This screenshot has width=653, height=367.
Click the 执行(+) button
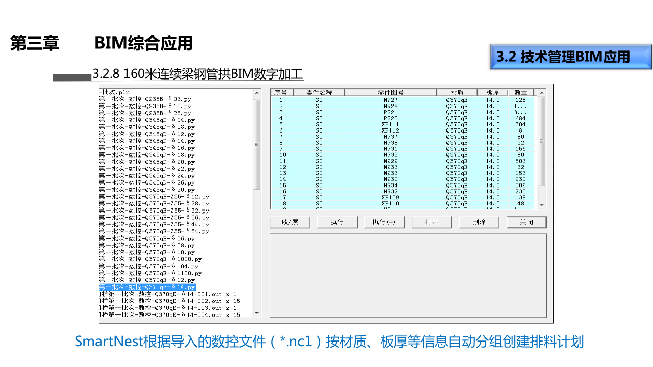384,222
